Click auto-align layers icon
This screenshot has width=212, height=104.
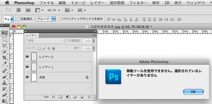[x=179, y=19]
